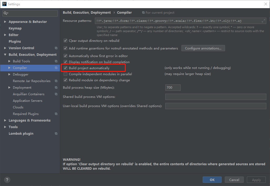The image size is (270, 186).
Task: Click the project-level icon next to Deployment
Action: (56, 88)
